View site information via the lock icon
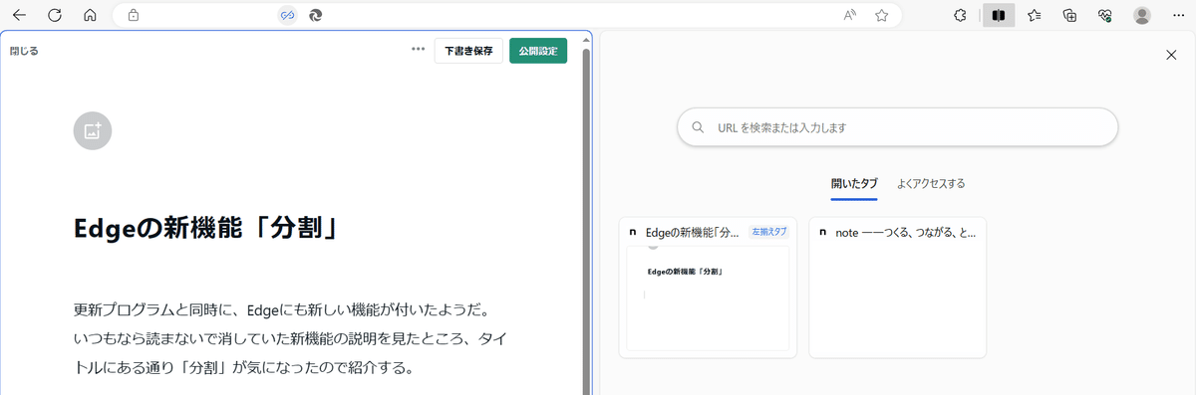Viewport: 1196px width, 395px height. [x=134, y=15]
